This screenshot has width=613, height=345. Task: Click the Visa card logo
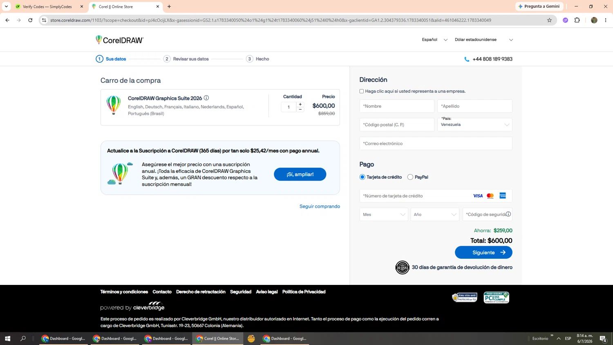[478, 196]
